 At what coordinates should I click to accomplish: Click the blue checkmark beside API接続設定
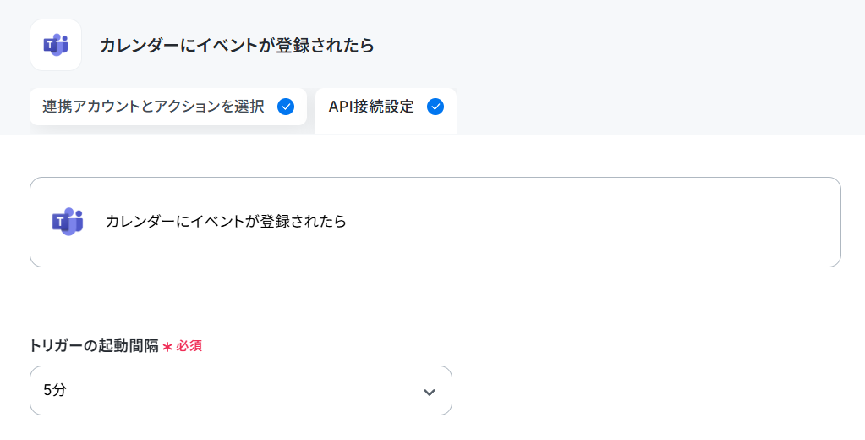(435, 107)
